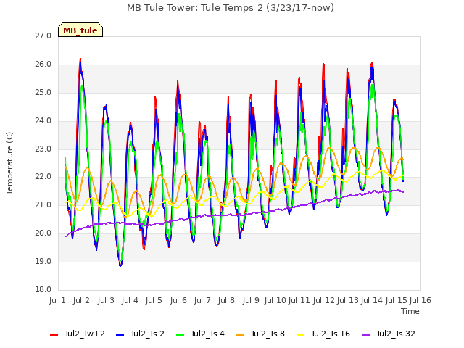464x348 pixels.
Task: Select the Tul2_Ts-16 legend entry
Action: [323, 333]
